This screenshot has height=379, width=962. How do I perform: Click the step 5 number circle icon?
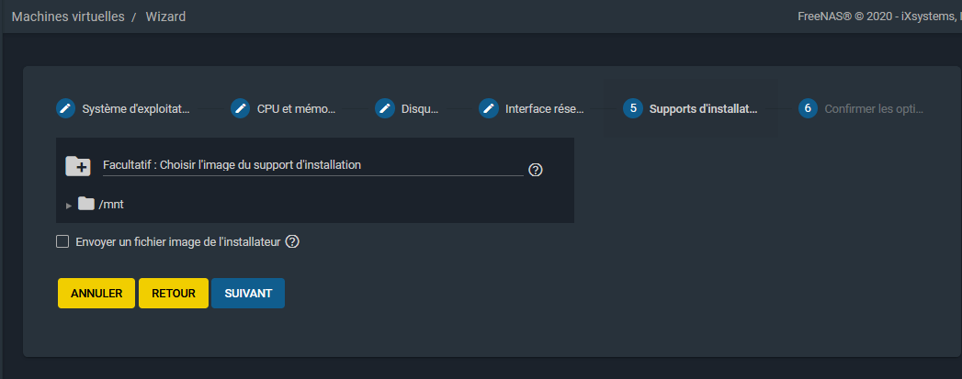[632, 108]
